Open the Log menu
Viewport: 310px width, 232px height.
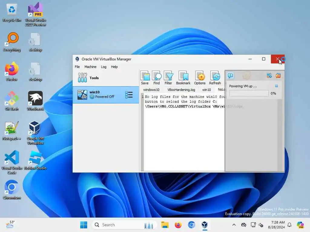[x=104, y=67]
